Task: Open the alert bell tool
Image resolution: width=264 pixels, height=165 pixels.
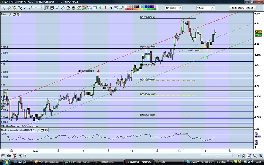Action: (x=14, y=8)
